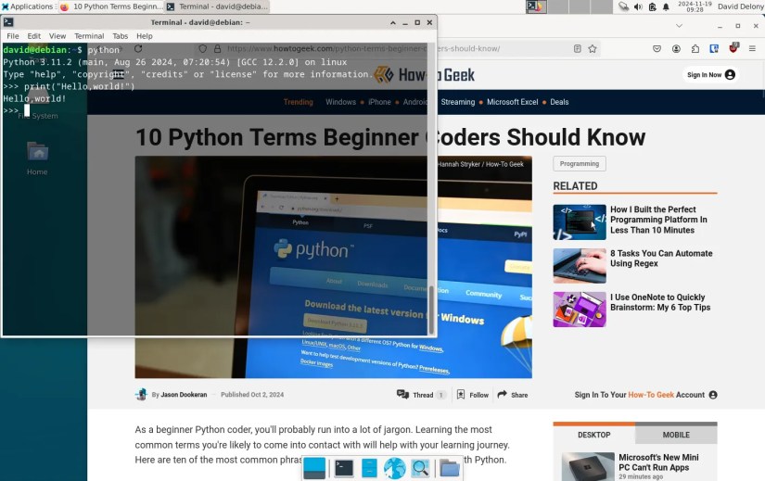Open the network connection icon in the system tray
765x481 pixels.
(x=623, y=6)
